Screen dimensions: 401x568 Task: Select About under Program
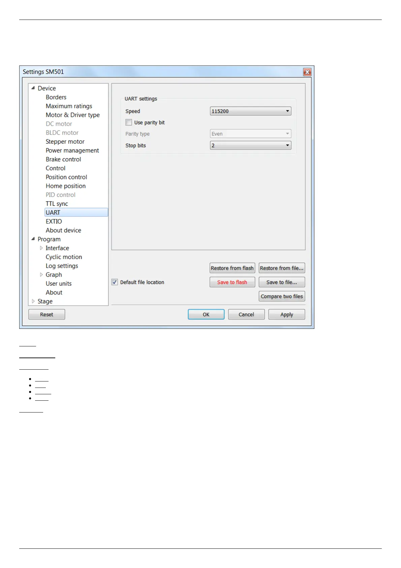(x=54, y=292)
